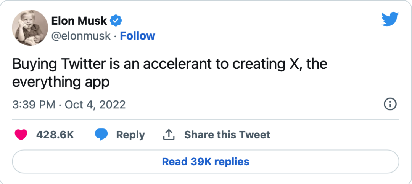Click the Oct 4, 2022 date

pos(95,105)
